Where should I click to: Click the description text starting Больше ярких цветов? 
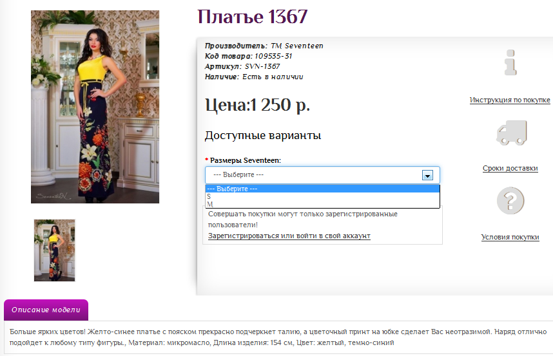click(278, 337)
